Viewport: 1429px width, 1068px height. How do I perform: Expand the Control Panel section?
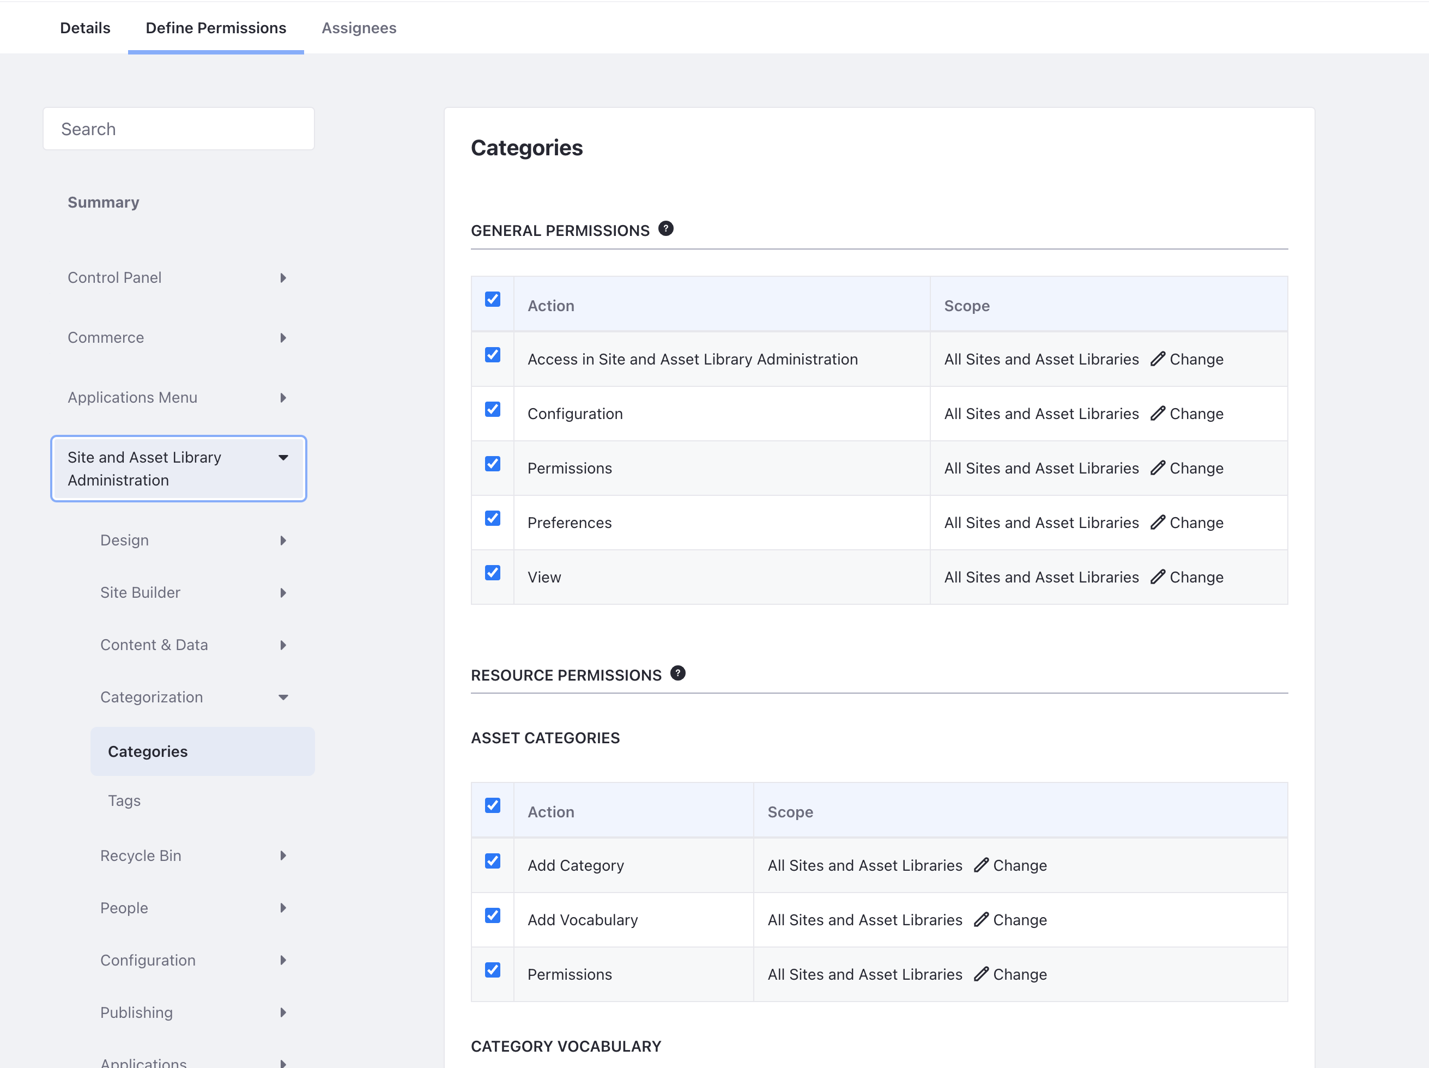click(x=178, y=278)
